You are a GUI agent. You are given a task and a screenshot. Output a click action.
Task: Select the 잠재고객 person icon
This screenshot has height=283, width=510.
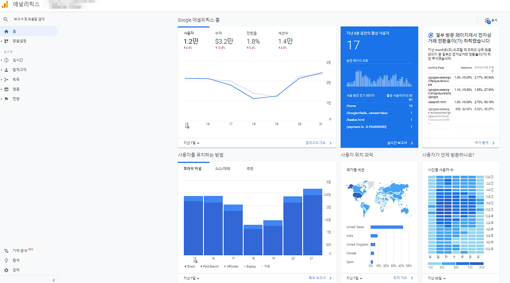point(6,70)
